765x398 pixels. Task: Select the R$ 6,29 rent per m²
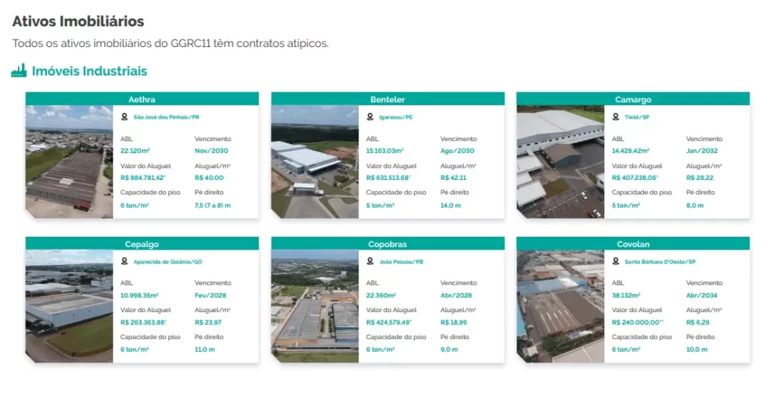[698, 322]
